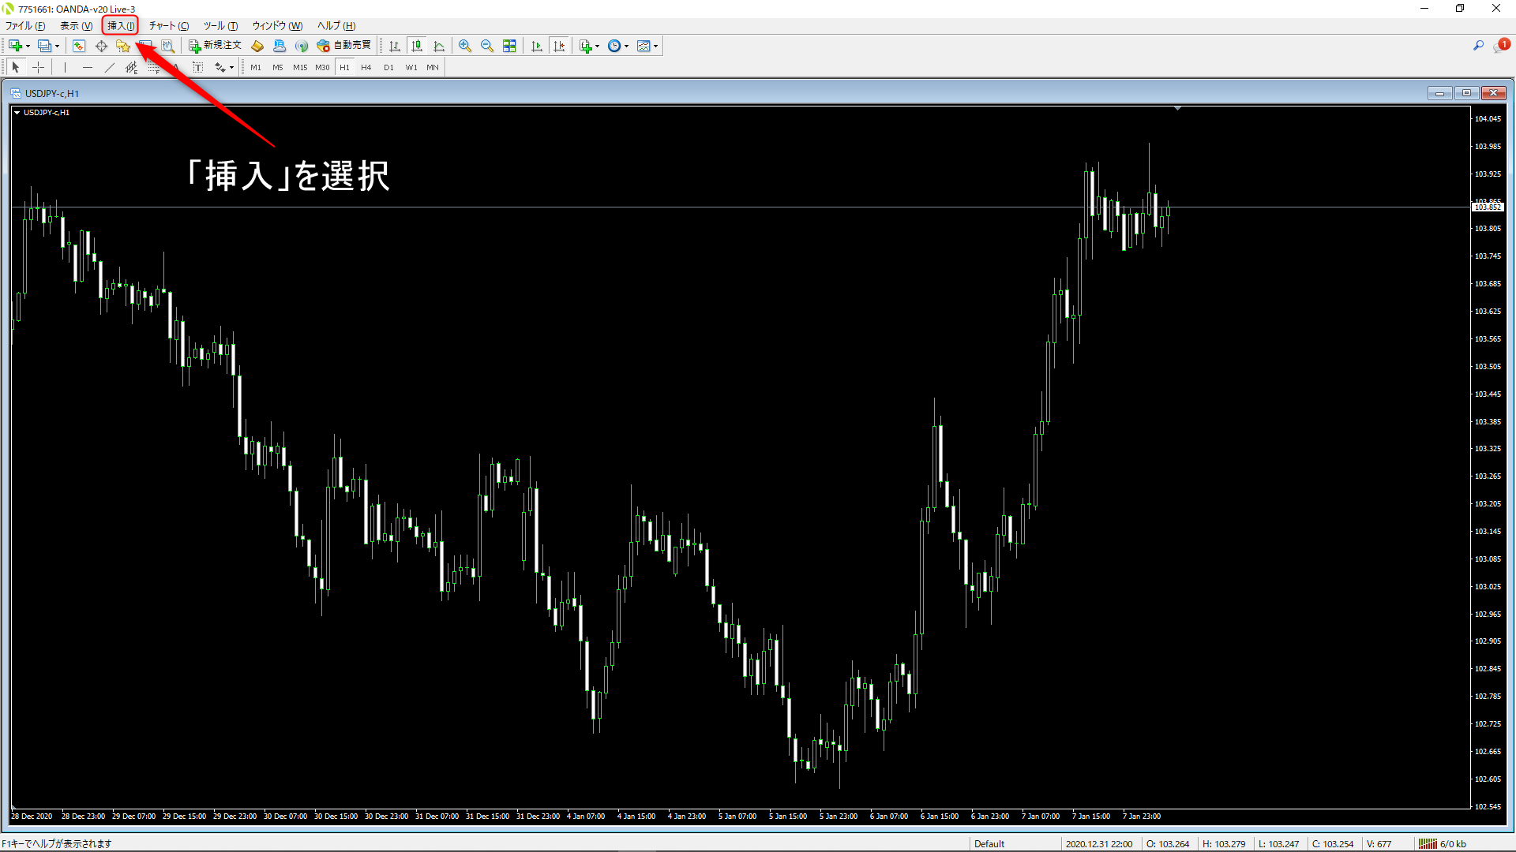Select the Equidistant Channel tool
This screenshot has height=852, width=1516.
(x=132, y=68)
